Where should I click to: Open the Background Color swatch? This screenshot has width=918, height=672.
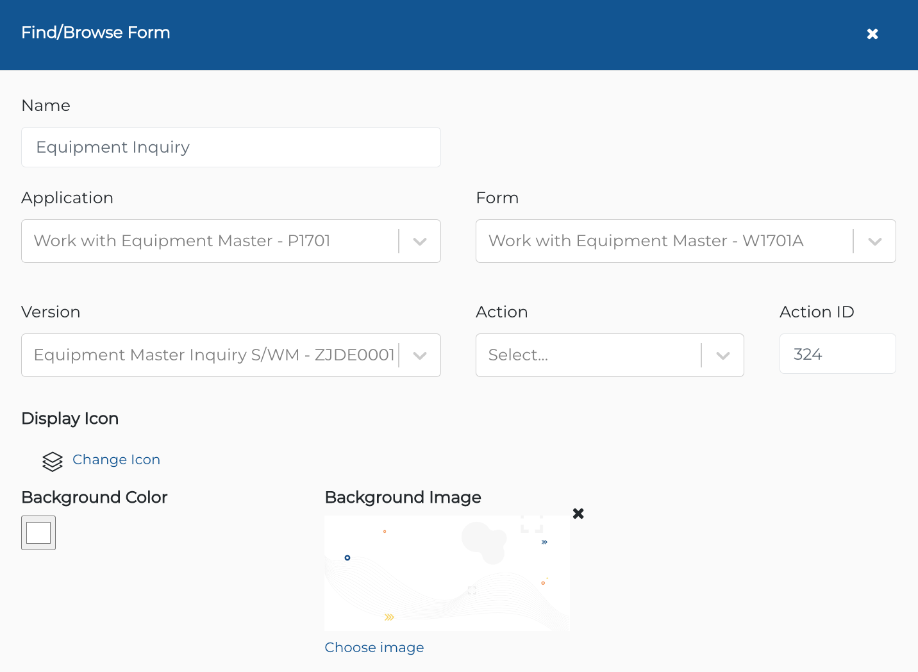click(x=38, y=533)
